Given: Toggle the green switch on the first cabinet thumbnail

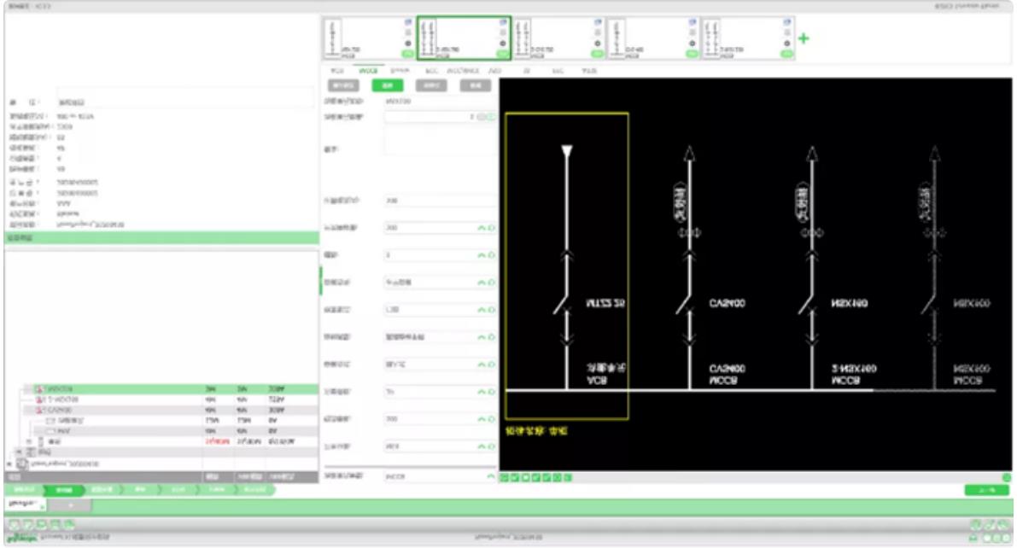Looking at the screenshot, I should point(406,54).
